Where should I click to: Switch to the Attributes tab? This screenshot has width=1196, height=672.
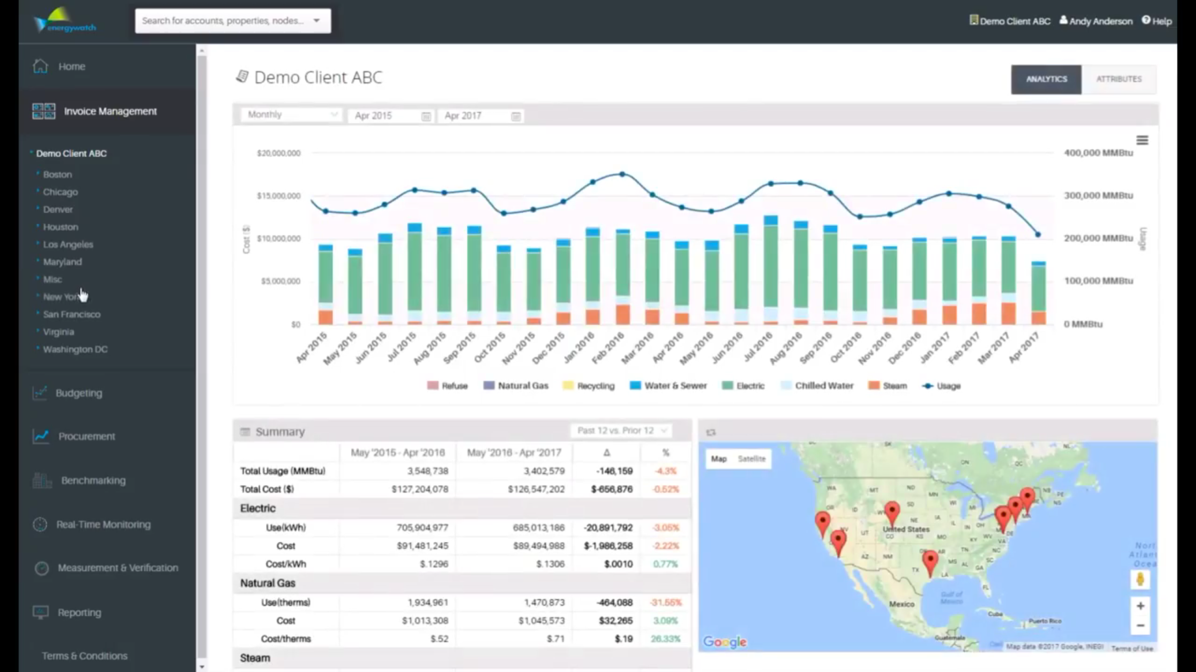[1119, 79]
